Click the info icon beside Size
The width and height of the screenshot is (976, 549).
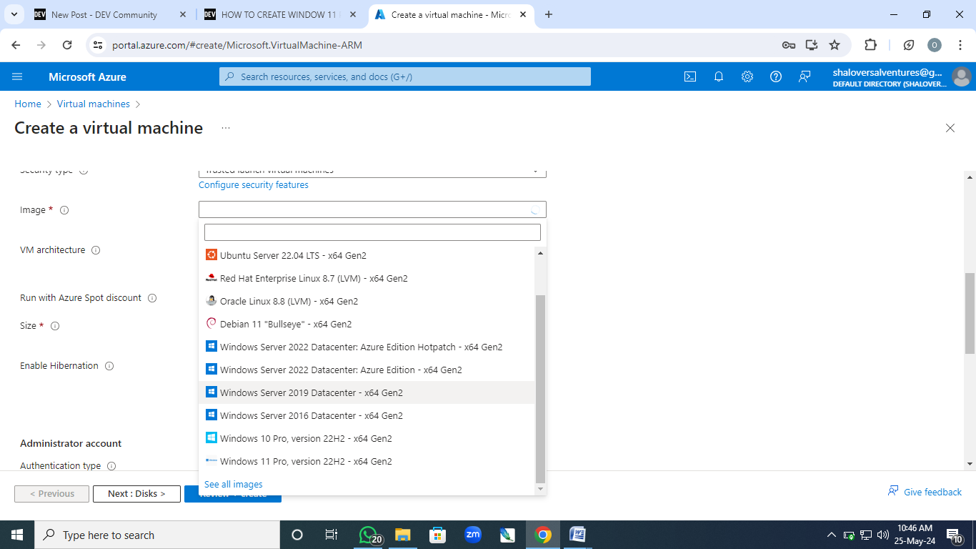point(55,326)
